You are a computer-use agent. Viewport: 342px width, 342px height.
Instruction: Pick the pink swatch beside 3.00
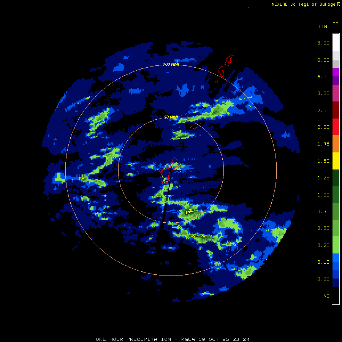(336, 93)
